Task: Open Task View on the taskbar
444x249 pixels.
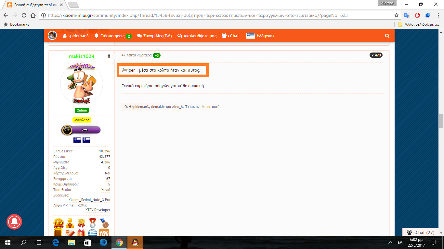Action: [39, 243]
